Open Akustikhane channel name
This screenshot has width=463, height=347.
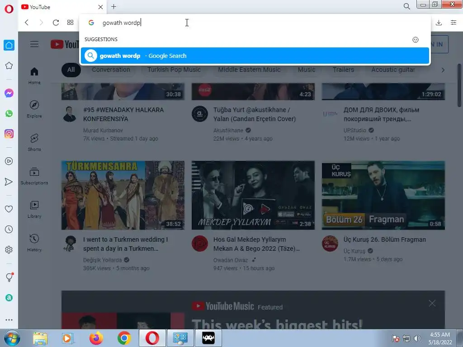(x=228, y=131)
